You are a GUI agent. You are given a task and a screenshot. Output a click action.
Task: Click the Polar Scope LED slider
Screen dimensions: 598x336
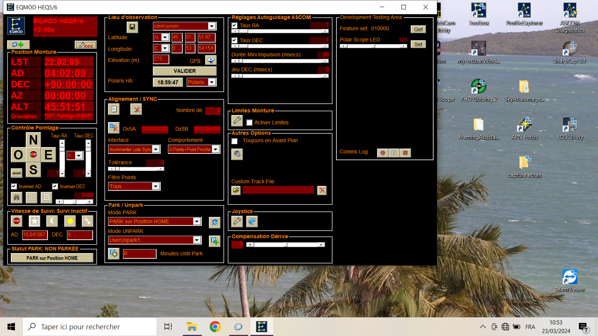point(373,46)
